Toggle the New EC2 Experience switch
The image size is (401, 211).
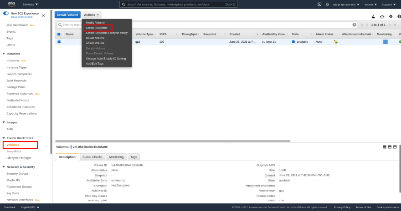coord(6,13)
